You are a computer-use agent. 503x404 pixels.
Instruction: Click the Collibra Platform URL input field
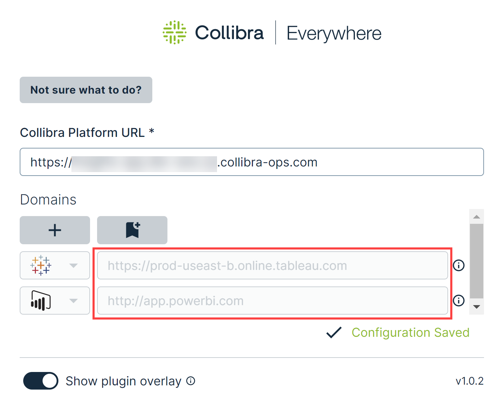pyautogui.click(x=251, y=162)
